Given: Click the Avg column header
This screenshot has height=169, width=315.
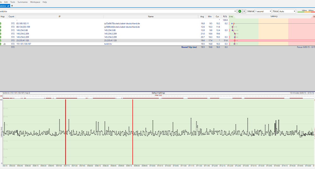Looking at the screenshot, I should pos(202,16).
